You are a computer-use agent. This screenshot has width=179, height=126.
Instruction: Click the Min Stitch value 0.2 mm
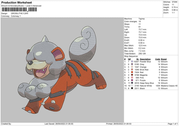coord(141,48)
